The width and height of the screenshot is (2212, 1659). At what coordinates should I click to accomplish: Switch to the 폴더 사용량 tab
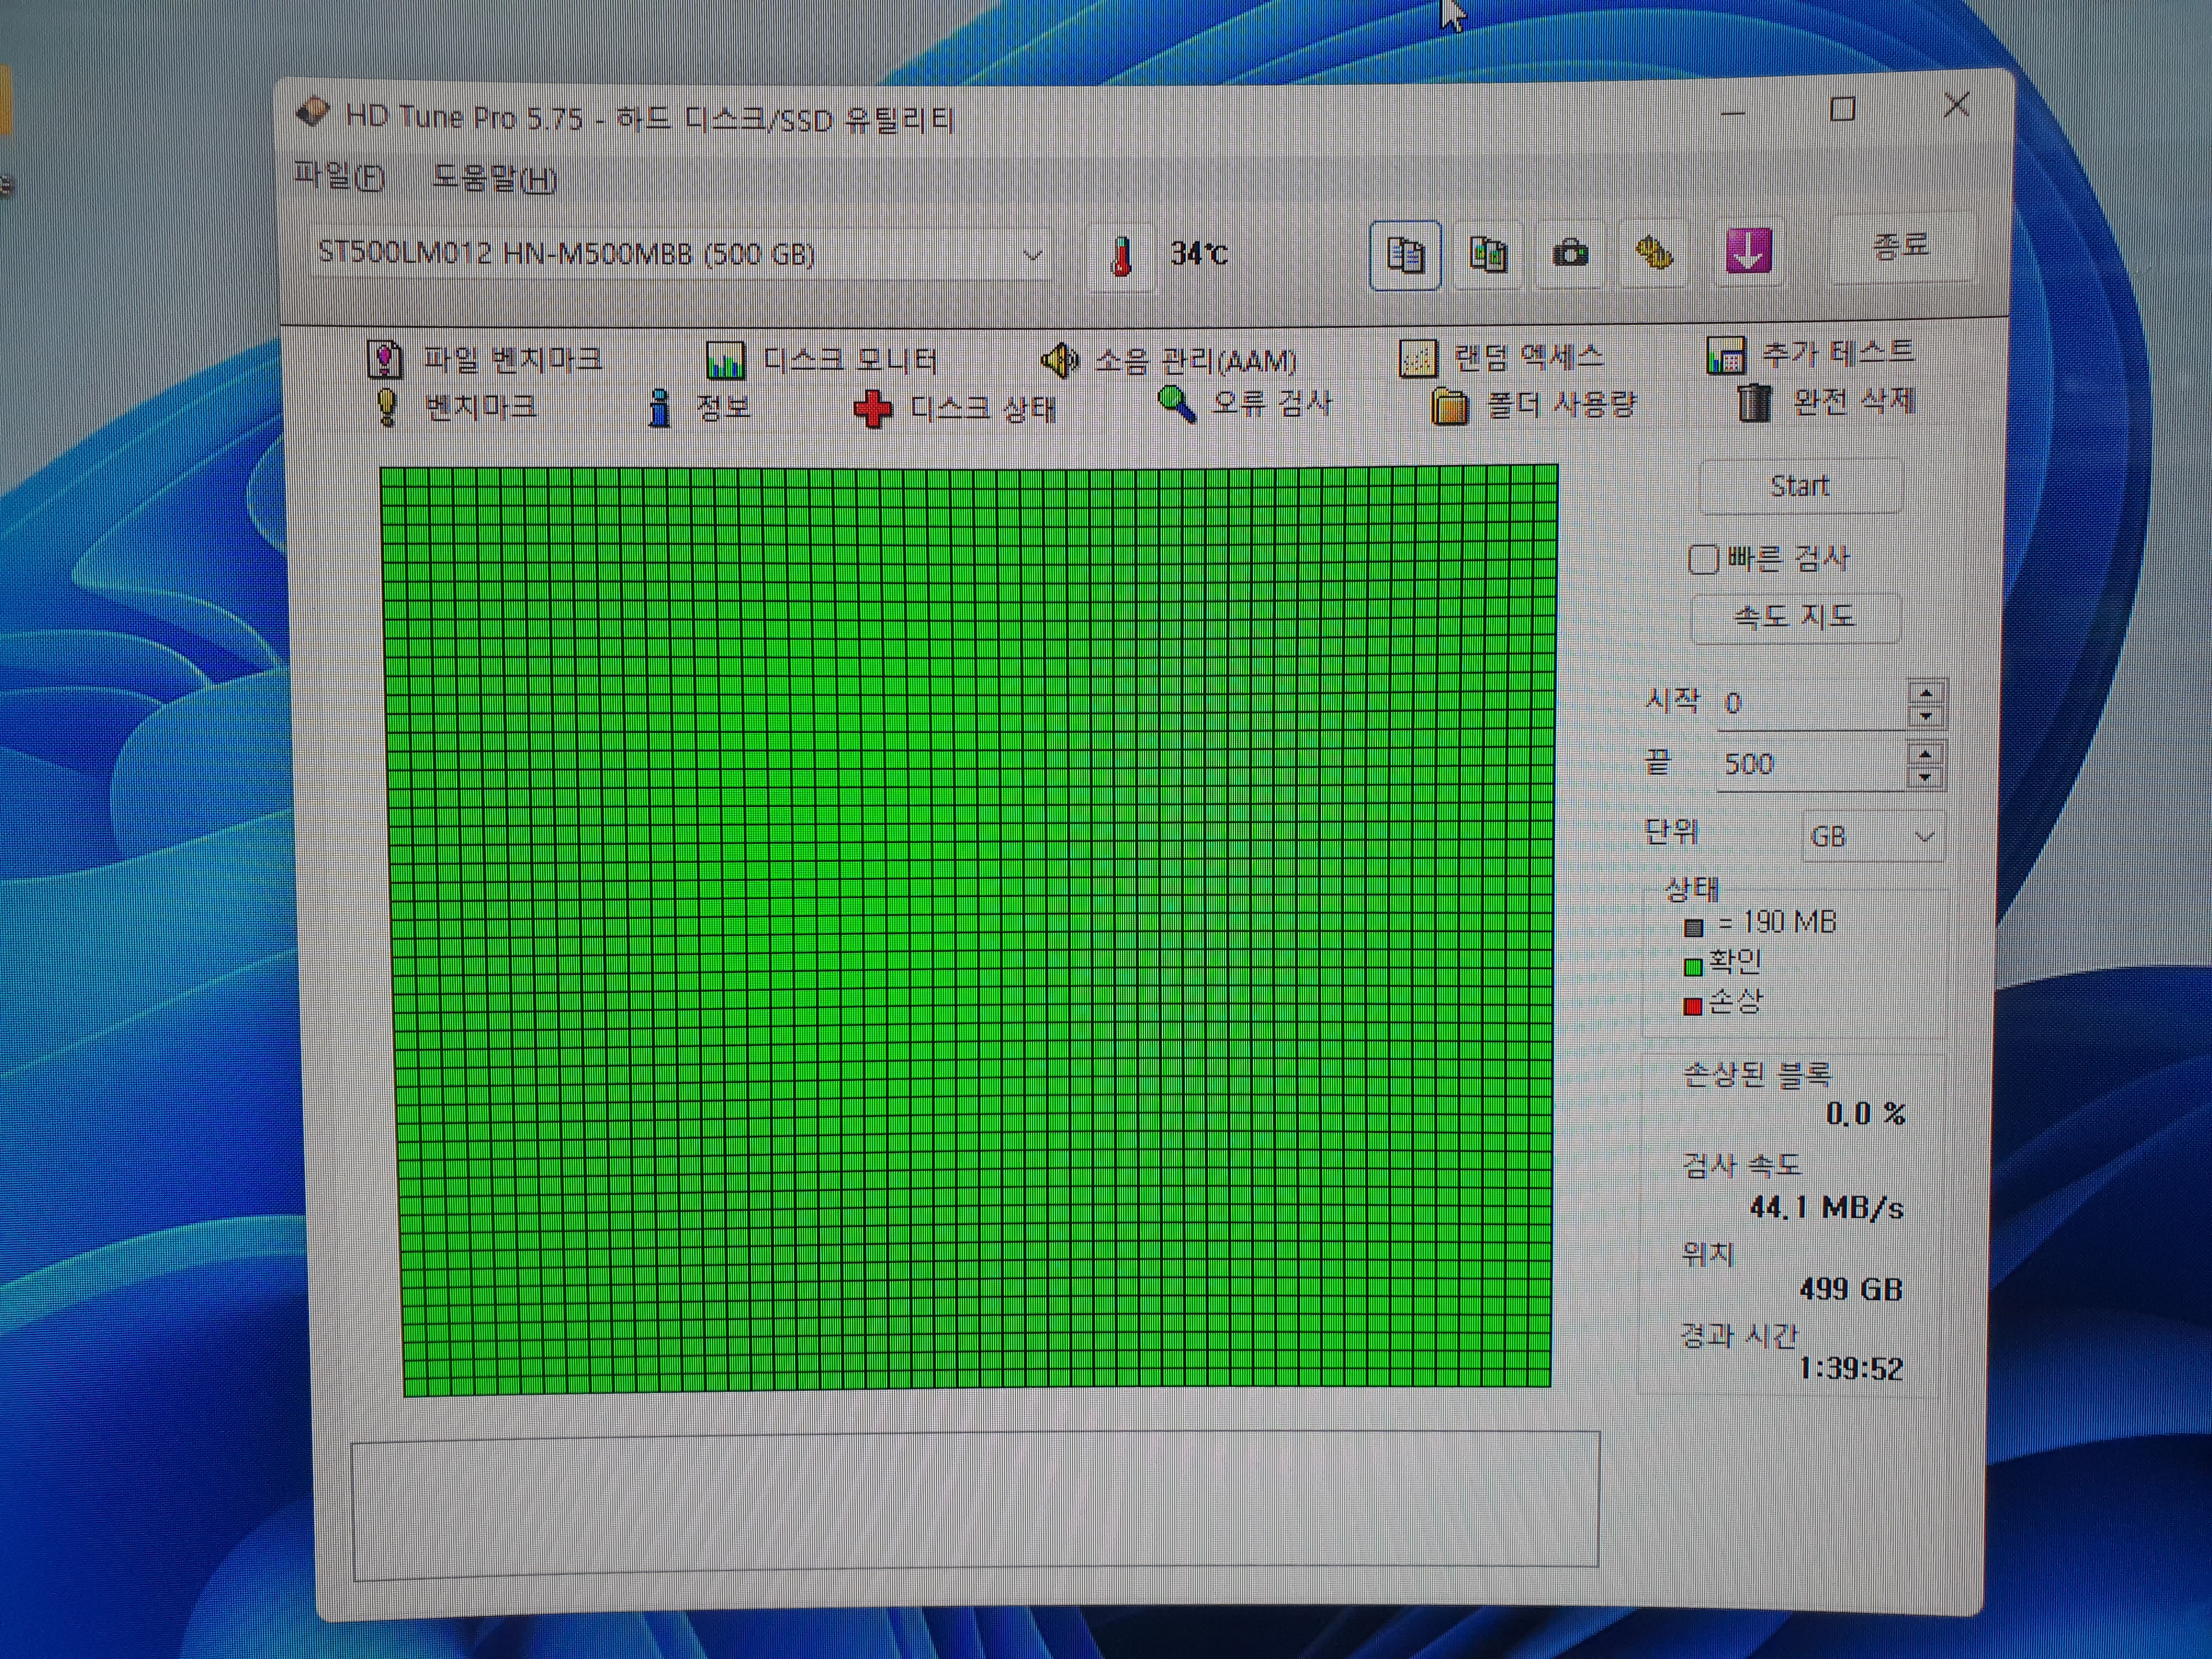click(1534, 405)
